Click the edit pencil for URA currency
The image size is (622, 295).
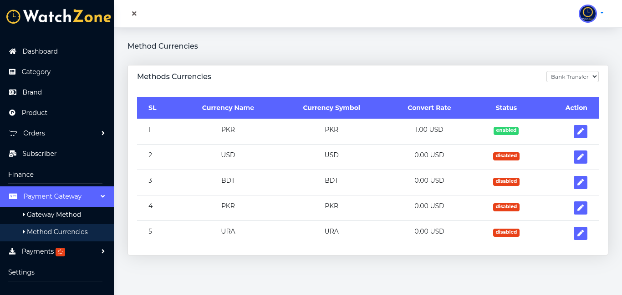580,233
